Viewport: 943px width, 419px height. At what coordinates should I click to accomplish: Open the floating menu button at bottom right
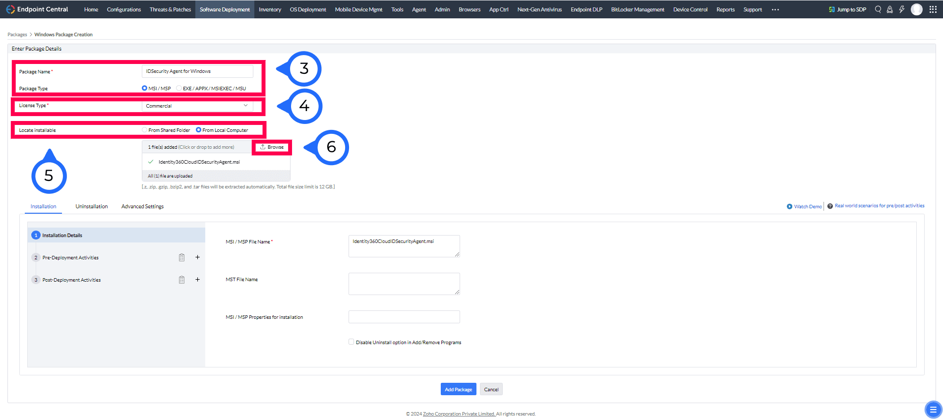[933, 410]
